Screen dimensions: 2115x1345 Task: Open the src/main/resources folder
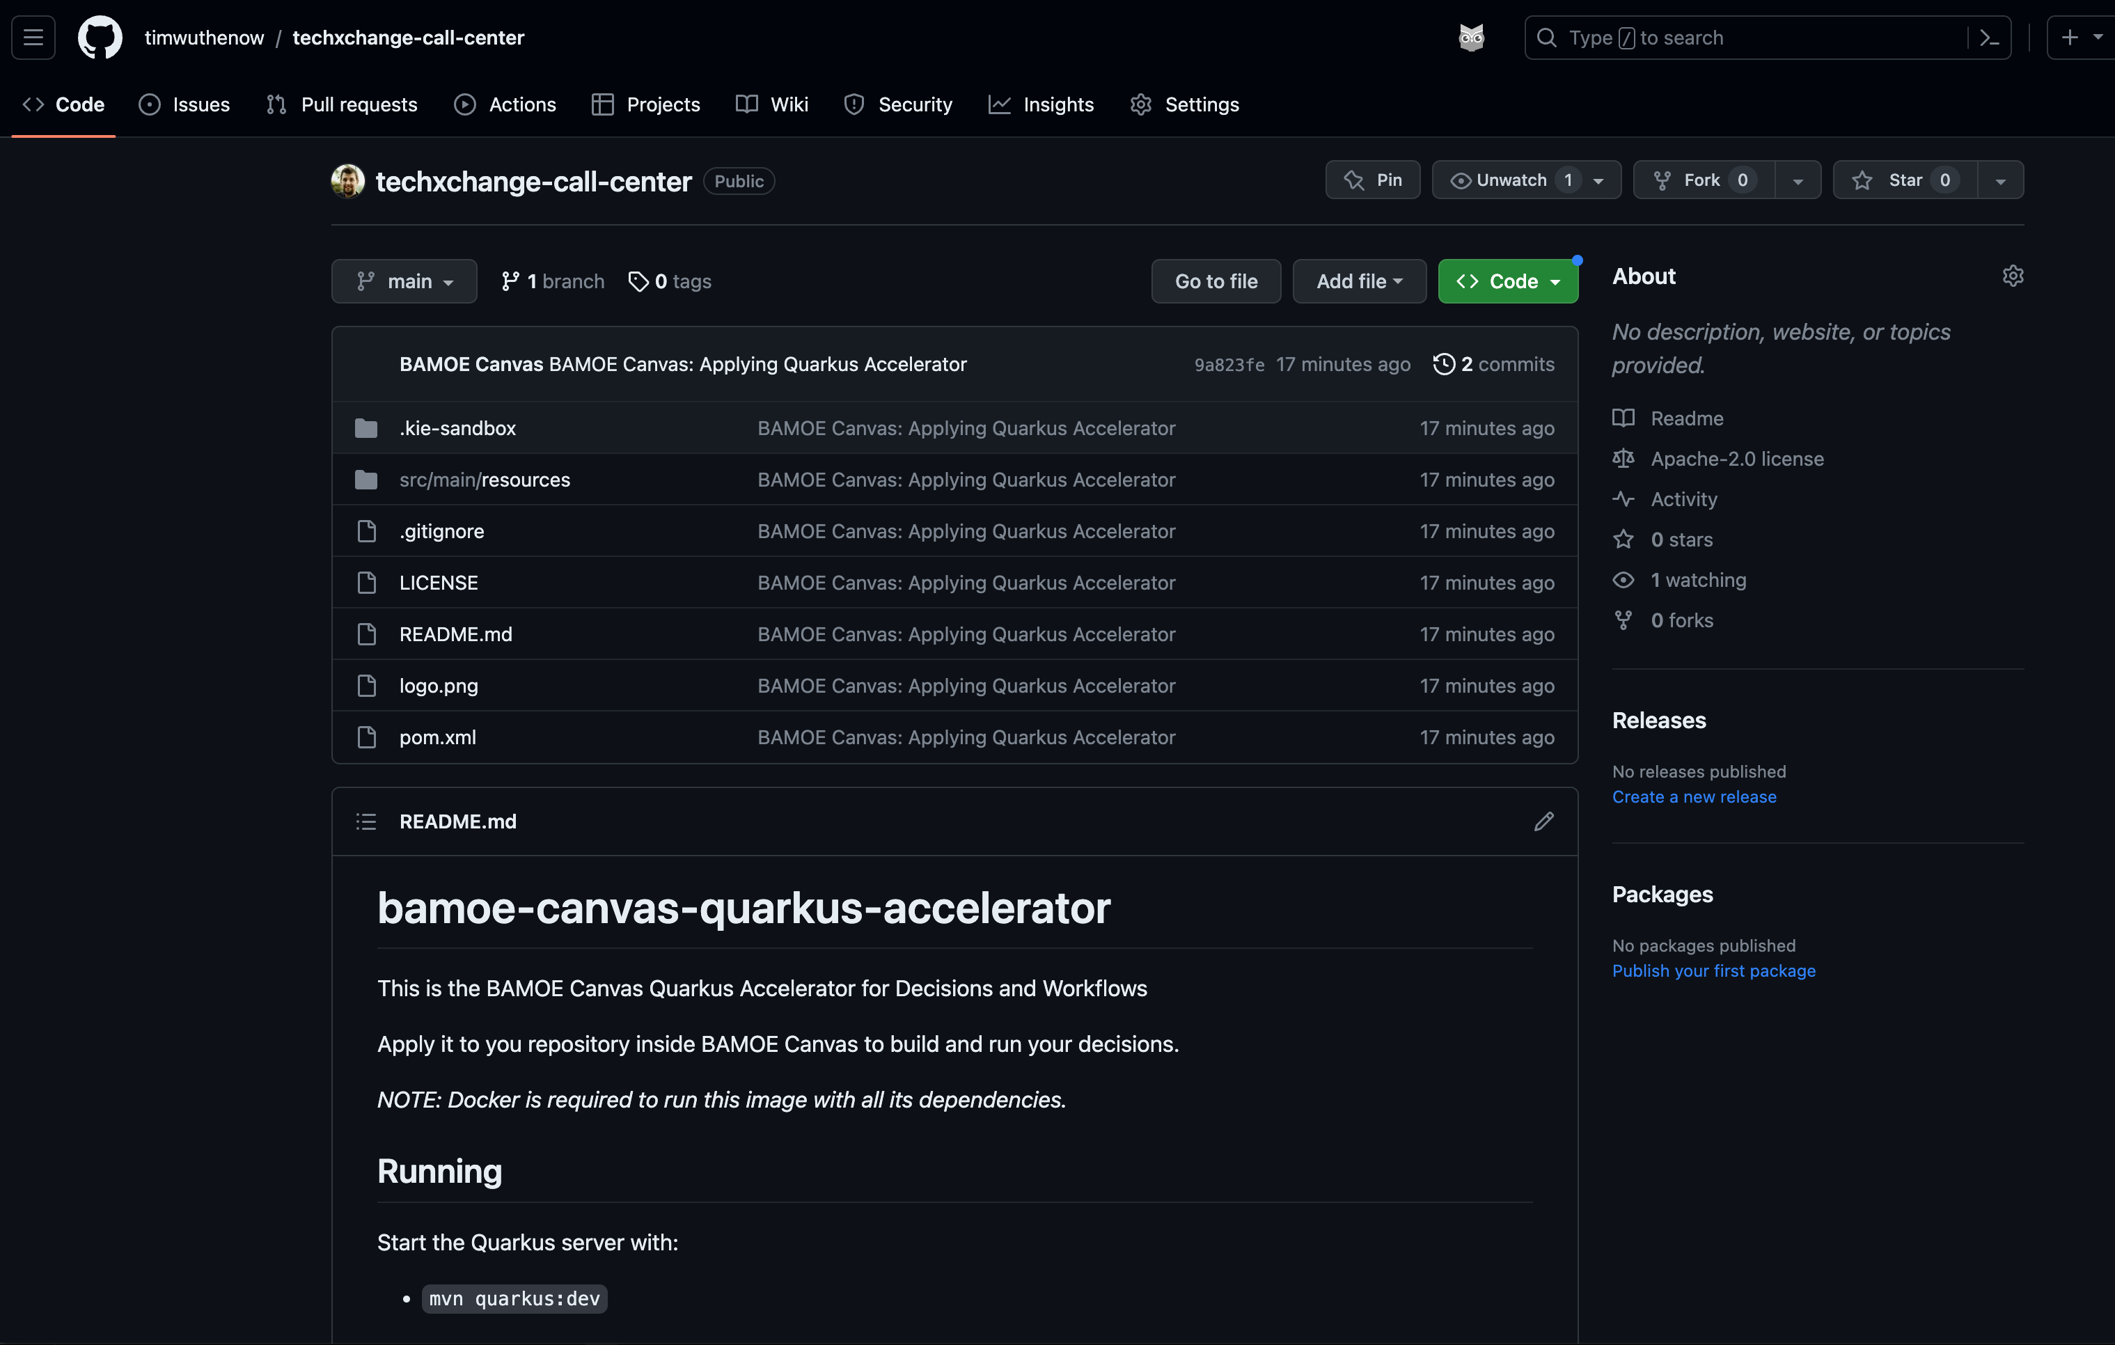point(485,480)
